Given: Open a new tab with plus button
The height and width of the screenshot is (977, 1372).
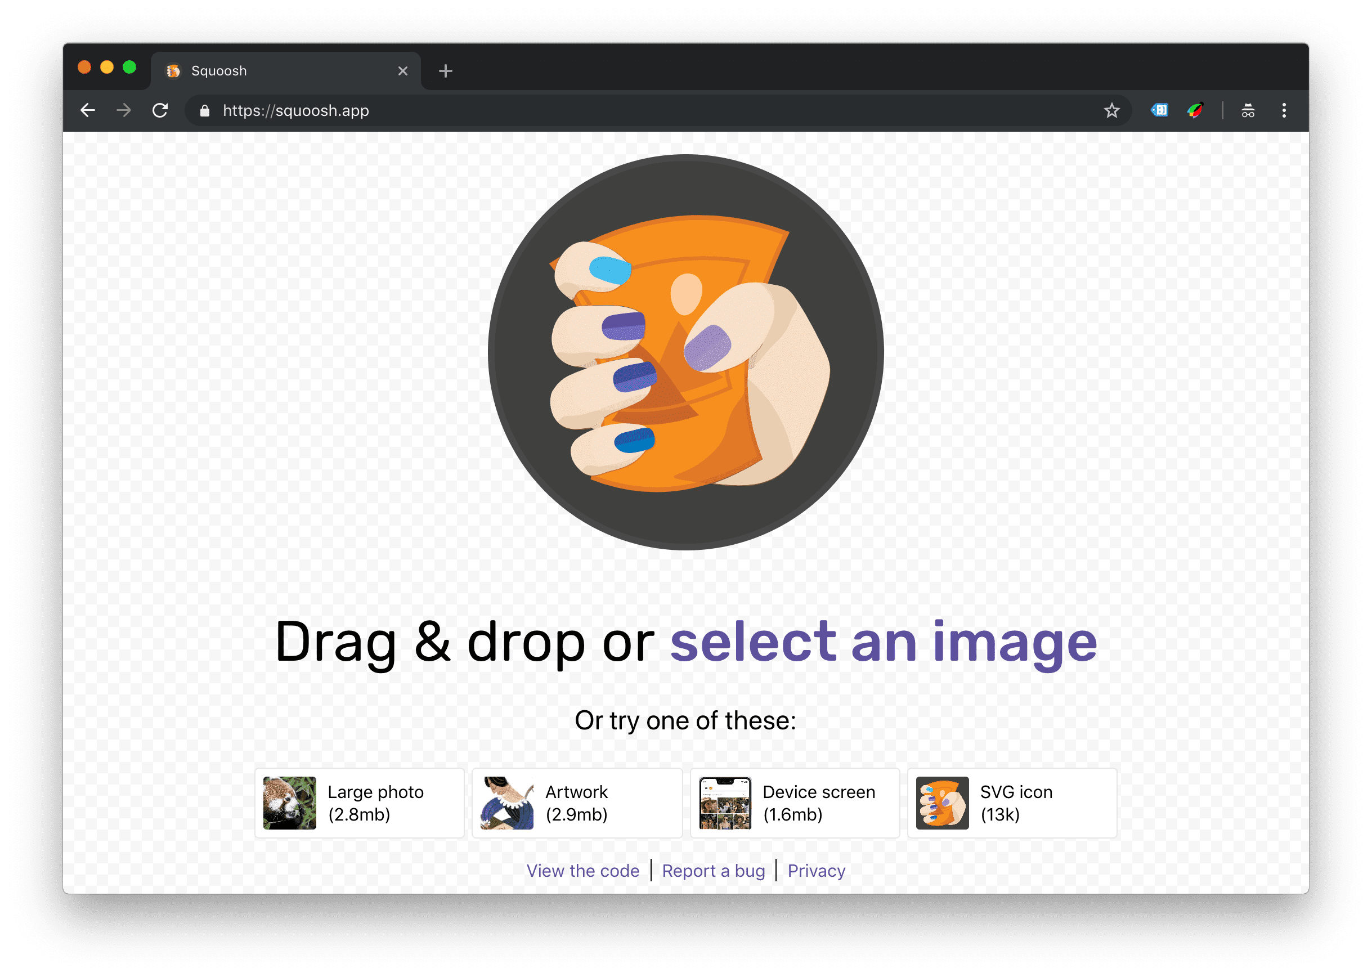Looking at the screenshot, I should 446,71.
